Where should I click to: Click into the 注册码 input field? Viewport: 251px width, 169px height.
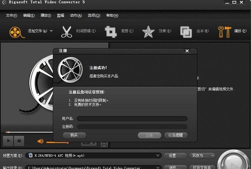click(132, 127)
